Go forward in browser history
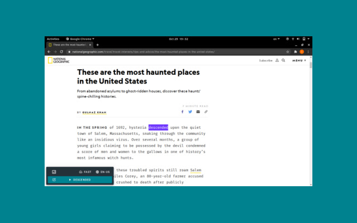Image resolution: width=357 pixels, height=223 pixels. [x=55, y=52]
